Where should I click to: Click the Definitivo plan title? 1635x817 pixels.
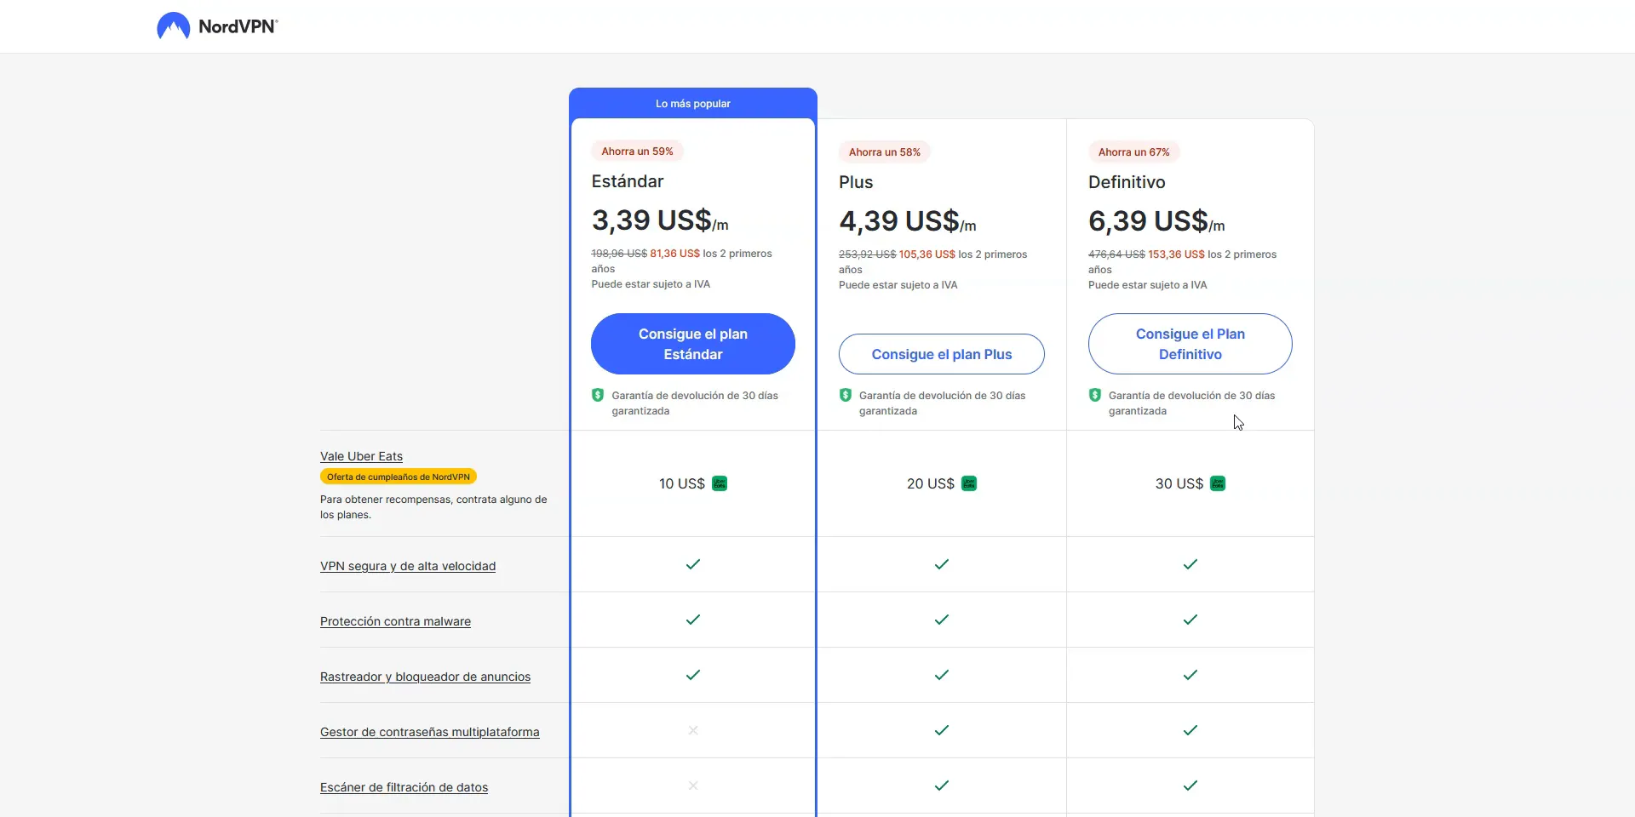[x=1127, y=182]
